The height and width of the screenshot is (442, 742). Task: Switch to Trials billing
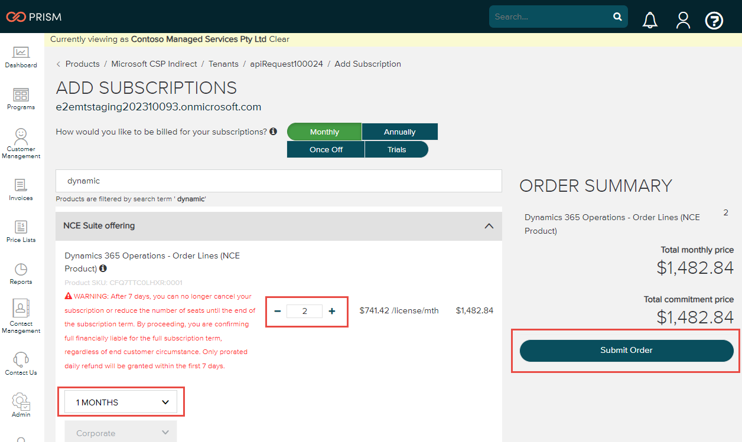[396, 149]
